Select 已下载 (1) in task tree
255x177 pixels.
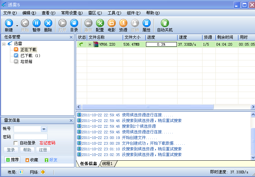tap(30, 56)
